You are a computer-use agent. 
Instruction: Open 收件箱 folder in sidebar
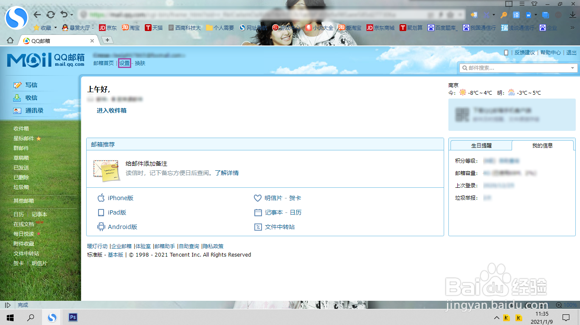pos(21,129)
